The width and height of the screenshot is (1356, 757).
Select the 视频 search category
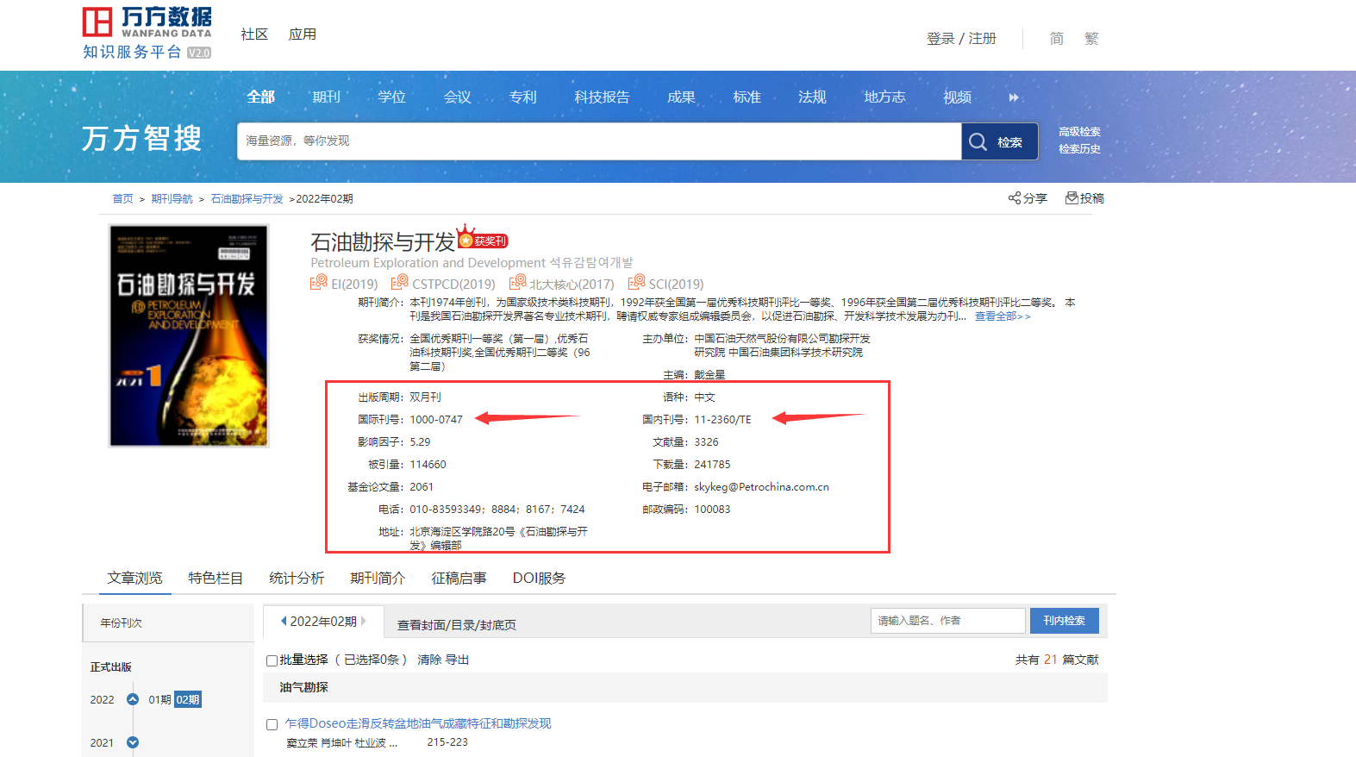[957, 97]
